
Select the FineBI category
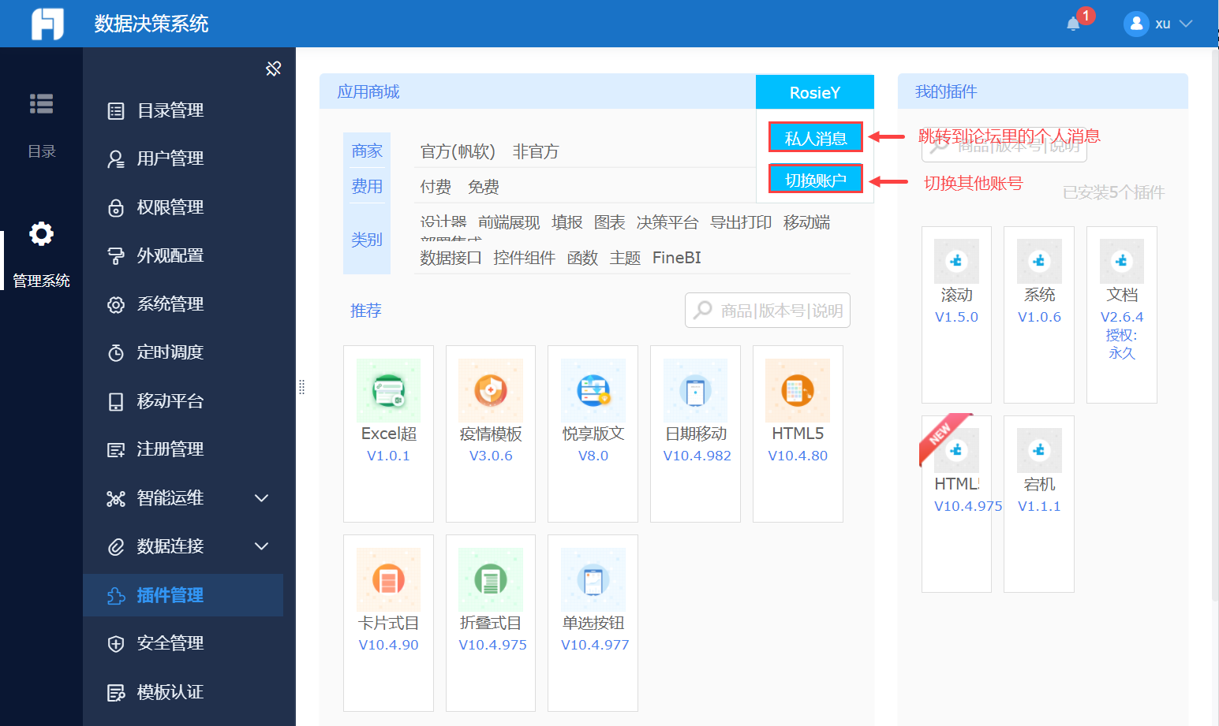677,258
